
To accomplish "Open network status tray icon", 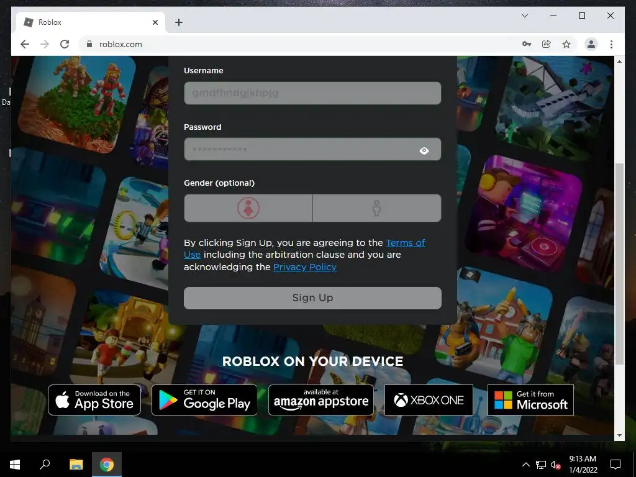I will pos(541,465).
